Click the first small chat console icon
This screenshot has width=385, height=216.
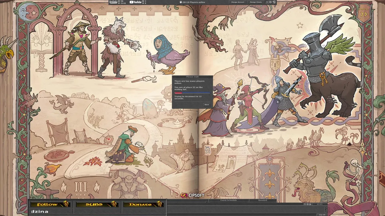pos(305,204)
